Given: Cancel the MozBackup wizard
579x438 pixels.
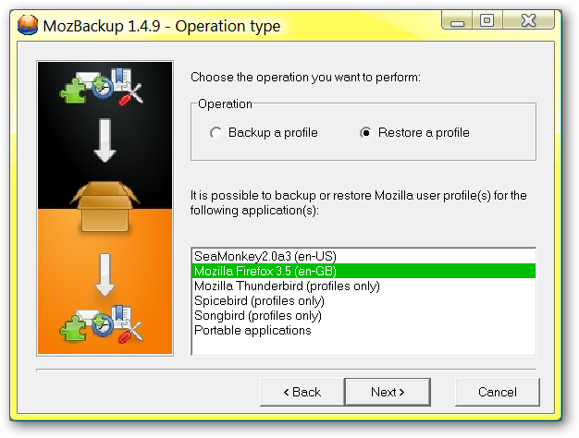Looking at the screenshot, I should [498, 392].
